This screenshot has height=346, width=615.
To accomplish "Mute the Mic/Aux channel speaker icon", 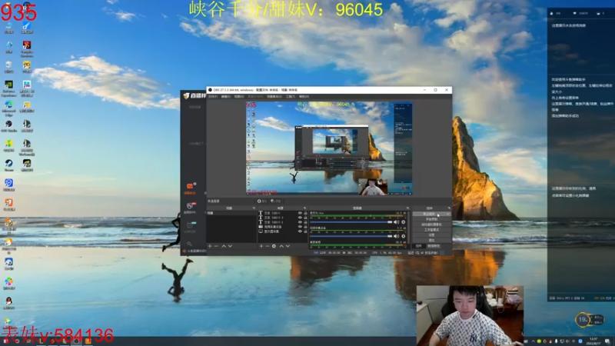I will (397, 222).
